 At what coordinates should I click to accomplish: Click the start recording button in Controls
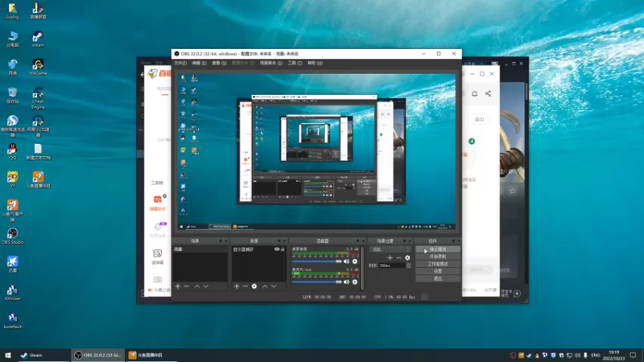[x=438, y=257]
